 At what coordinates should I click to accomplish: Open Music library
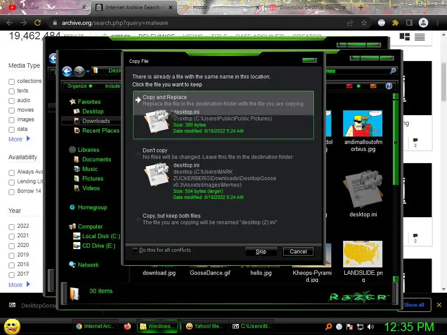[x=90, y=169]
